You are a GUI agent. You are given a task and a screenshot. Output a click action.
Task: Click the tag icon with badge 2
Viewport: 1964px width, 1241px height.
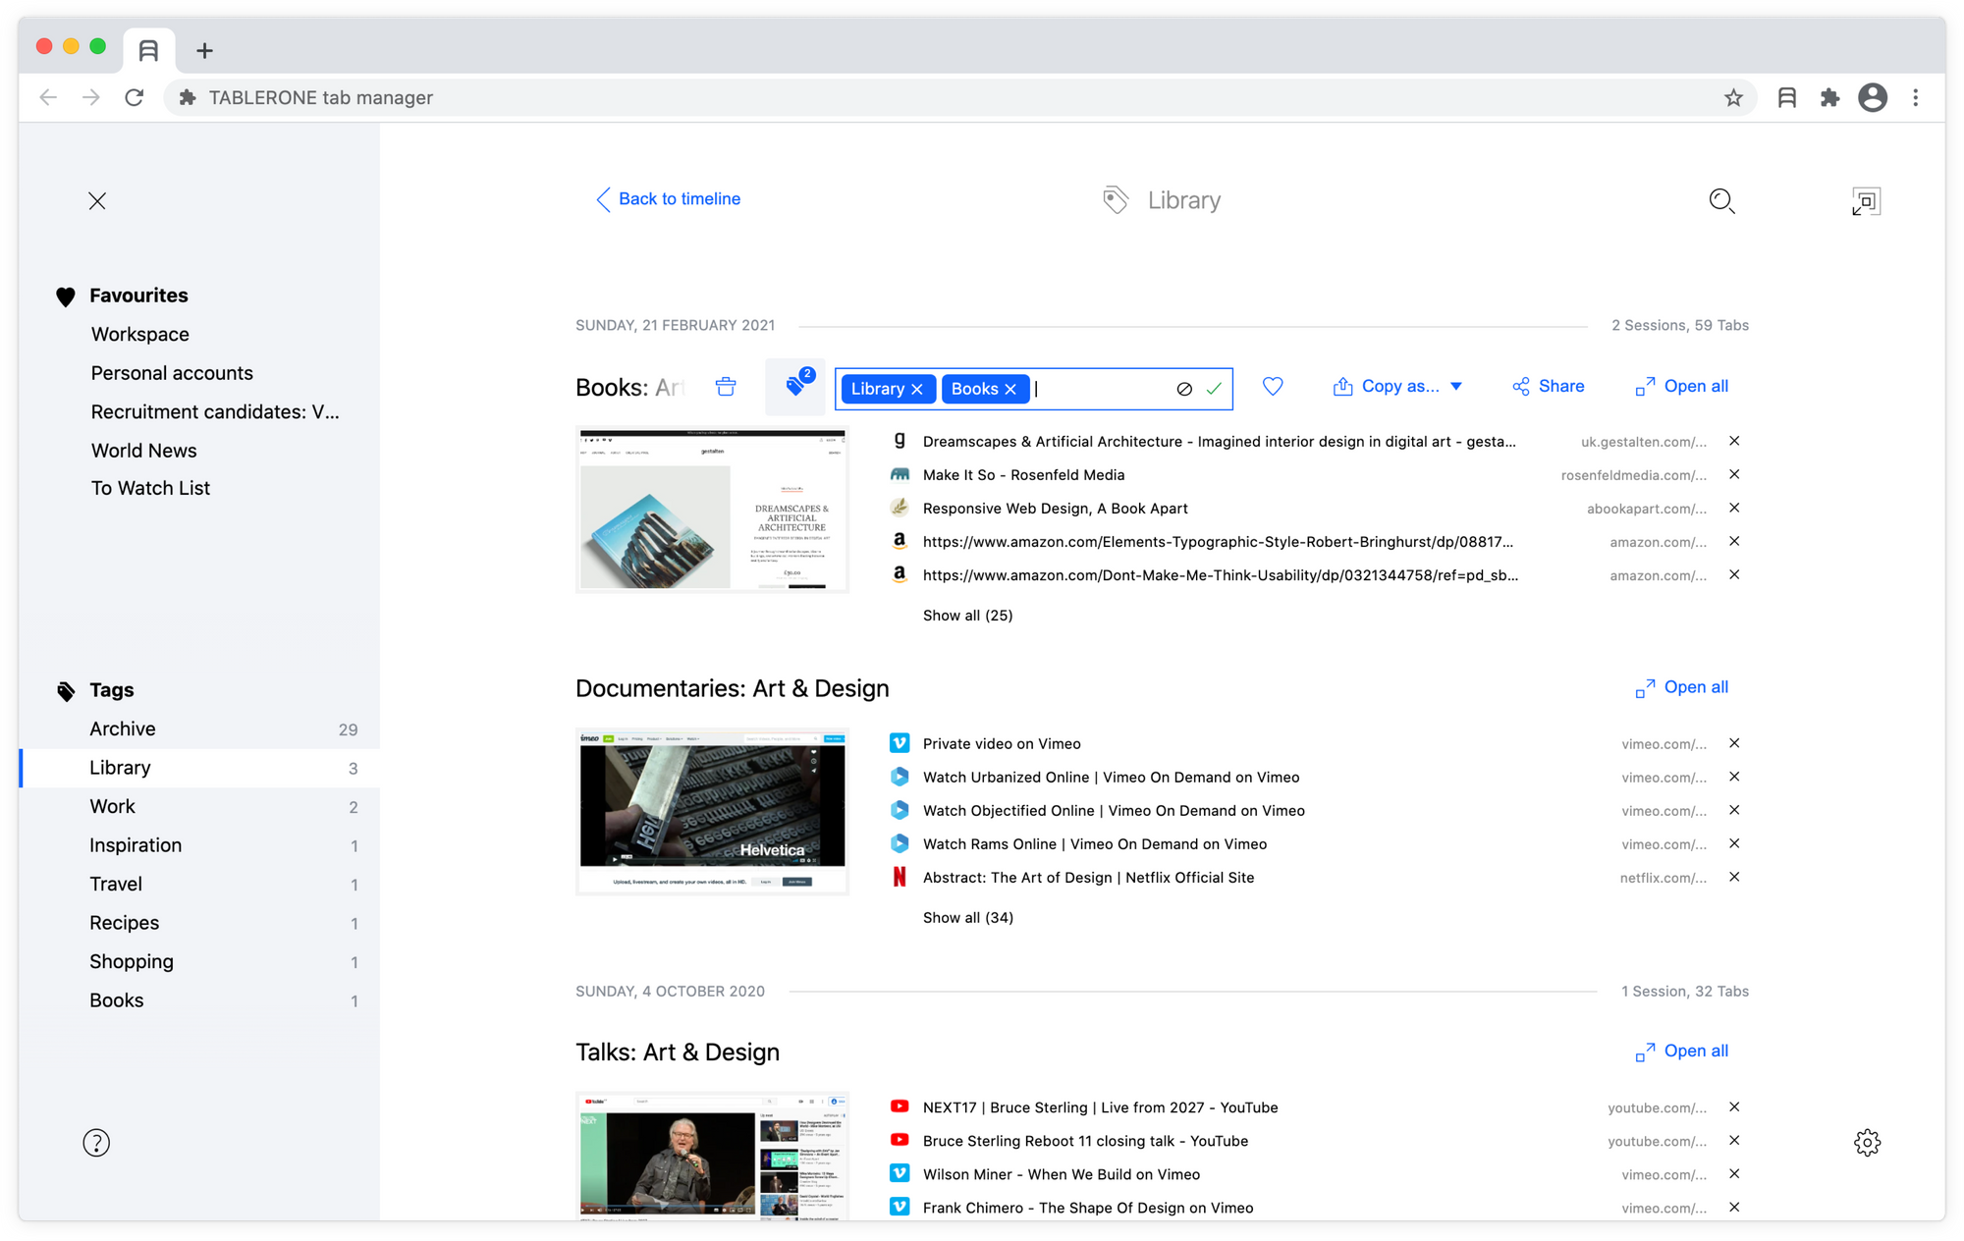[x=795, y=387]
